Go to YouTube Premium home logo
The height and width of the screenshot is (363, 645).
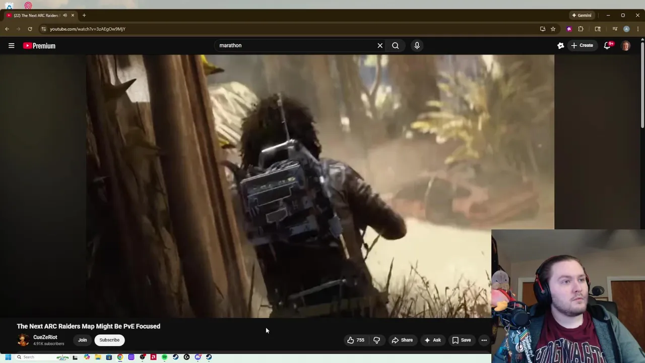pyautogui.click(x=39, y=46)
